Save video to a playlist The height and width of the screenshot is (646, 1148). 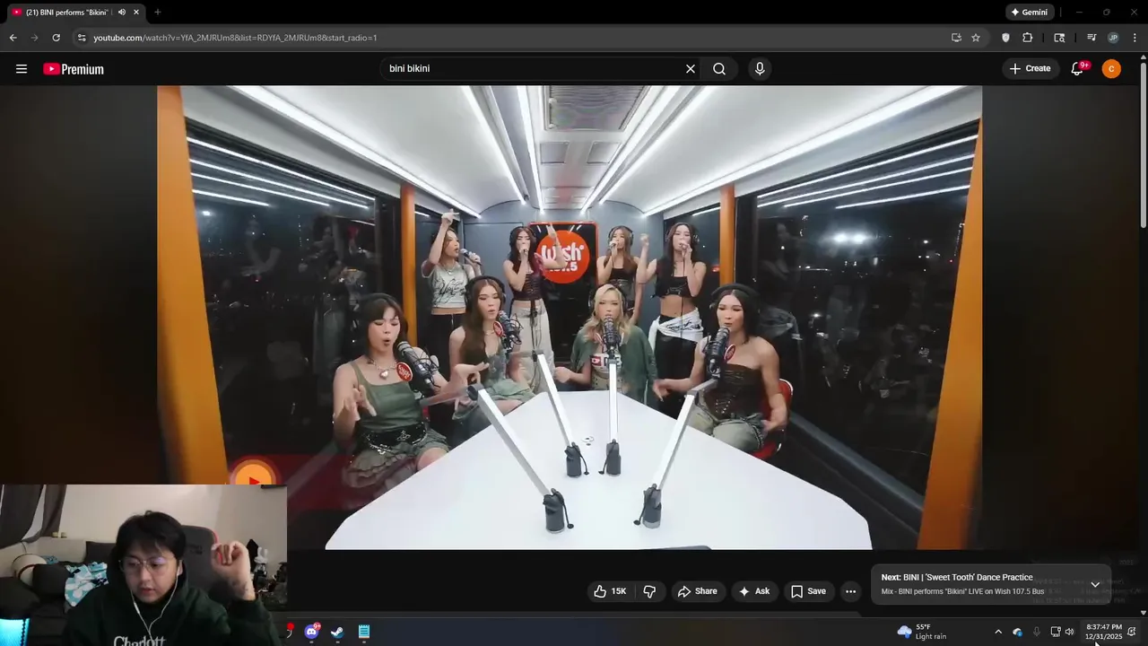click(808, 591)
